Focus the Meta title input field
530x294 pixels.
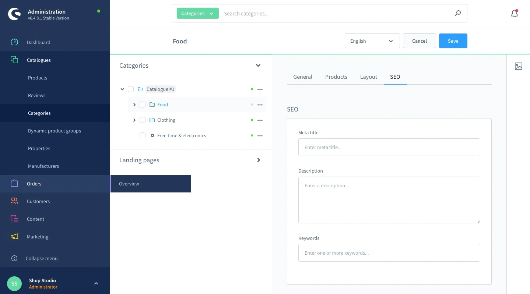(389, 147)
